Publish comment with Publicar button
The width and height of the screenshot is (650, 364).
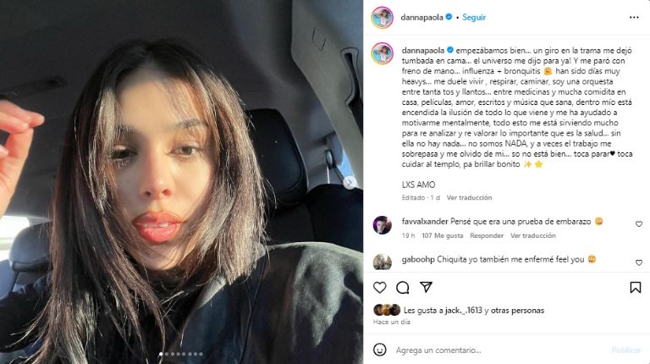[x=626, y=350]
